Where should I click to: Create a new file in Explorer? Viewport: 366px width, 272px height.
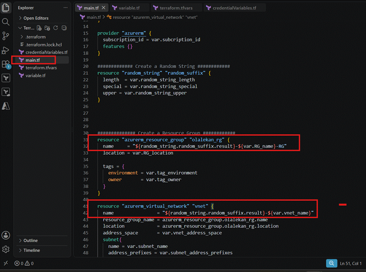[x=39, y=28]
